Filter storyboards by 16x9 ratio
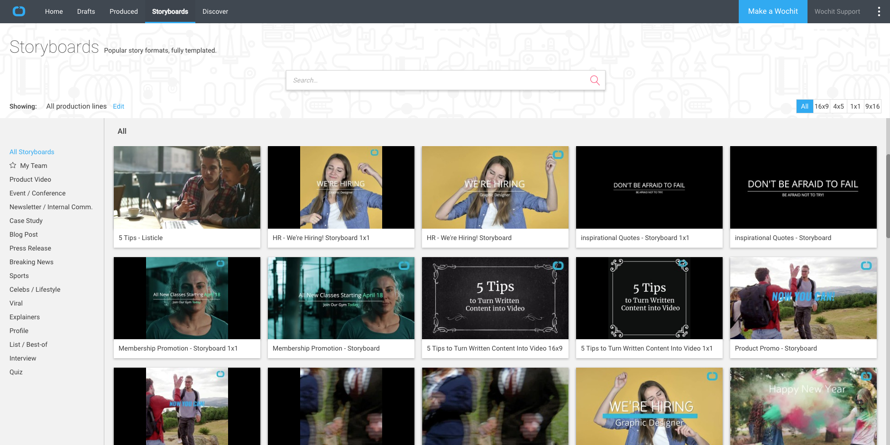The image size is (890, 445). (822, 106)
